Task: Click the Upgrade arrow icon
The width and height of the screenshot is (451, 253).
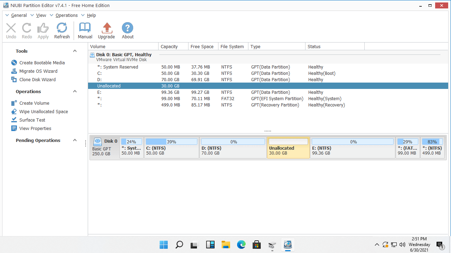Action: (x=106, y=31)
